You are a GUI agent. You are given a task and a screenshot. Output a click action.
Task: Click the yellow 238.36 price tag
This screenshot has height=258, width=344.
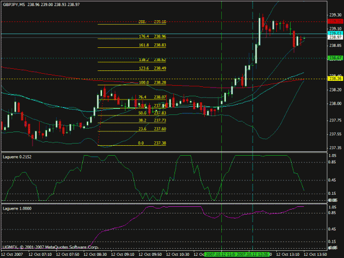[335, 79]
